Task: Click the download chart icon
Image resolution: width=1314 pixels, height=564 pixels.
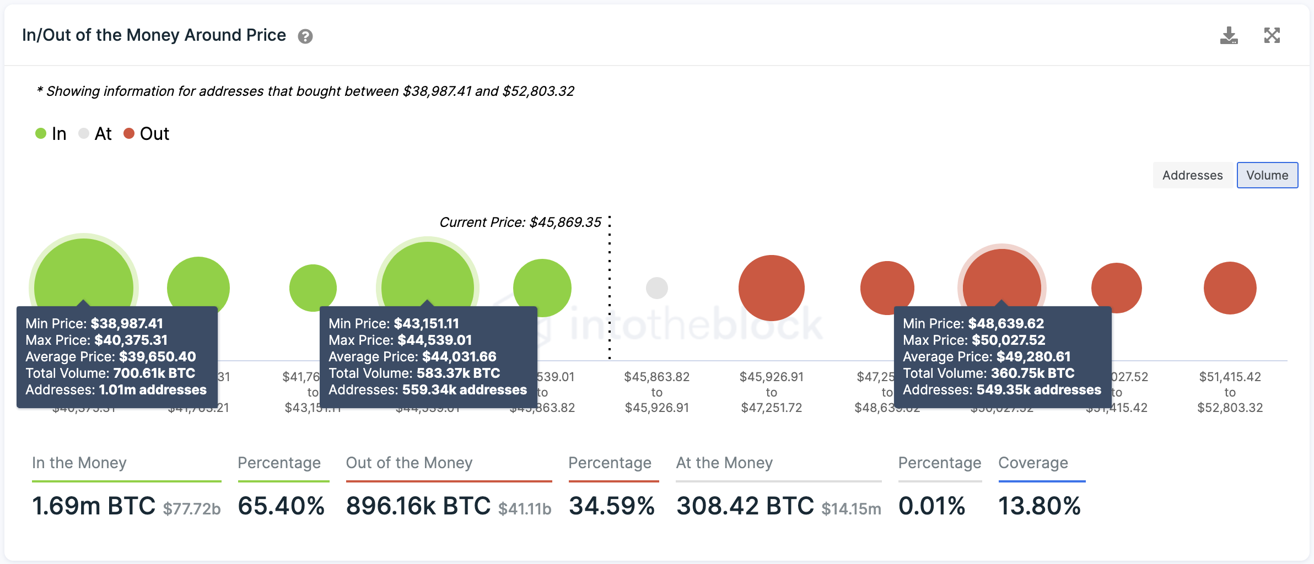Action: click(x=1229, y=36)
